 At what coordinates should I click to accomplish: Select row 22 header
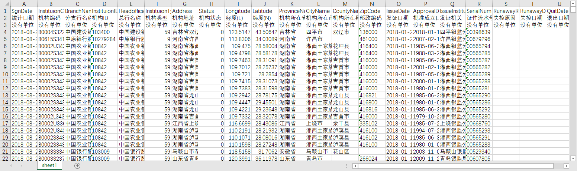[5, 159]
